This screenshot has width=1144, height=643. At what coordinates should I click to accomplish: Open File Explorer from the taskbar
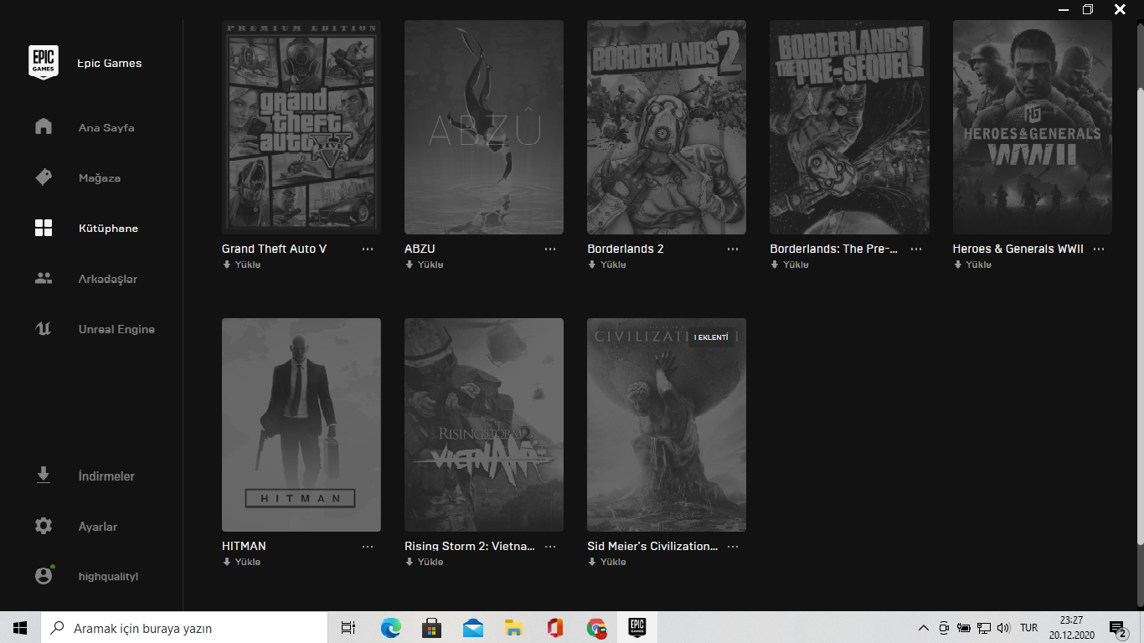513,628
